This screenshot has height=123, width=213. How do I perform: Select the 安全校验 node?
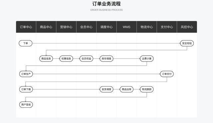click(x=187, y=43)
